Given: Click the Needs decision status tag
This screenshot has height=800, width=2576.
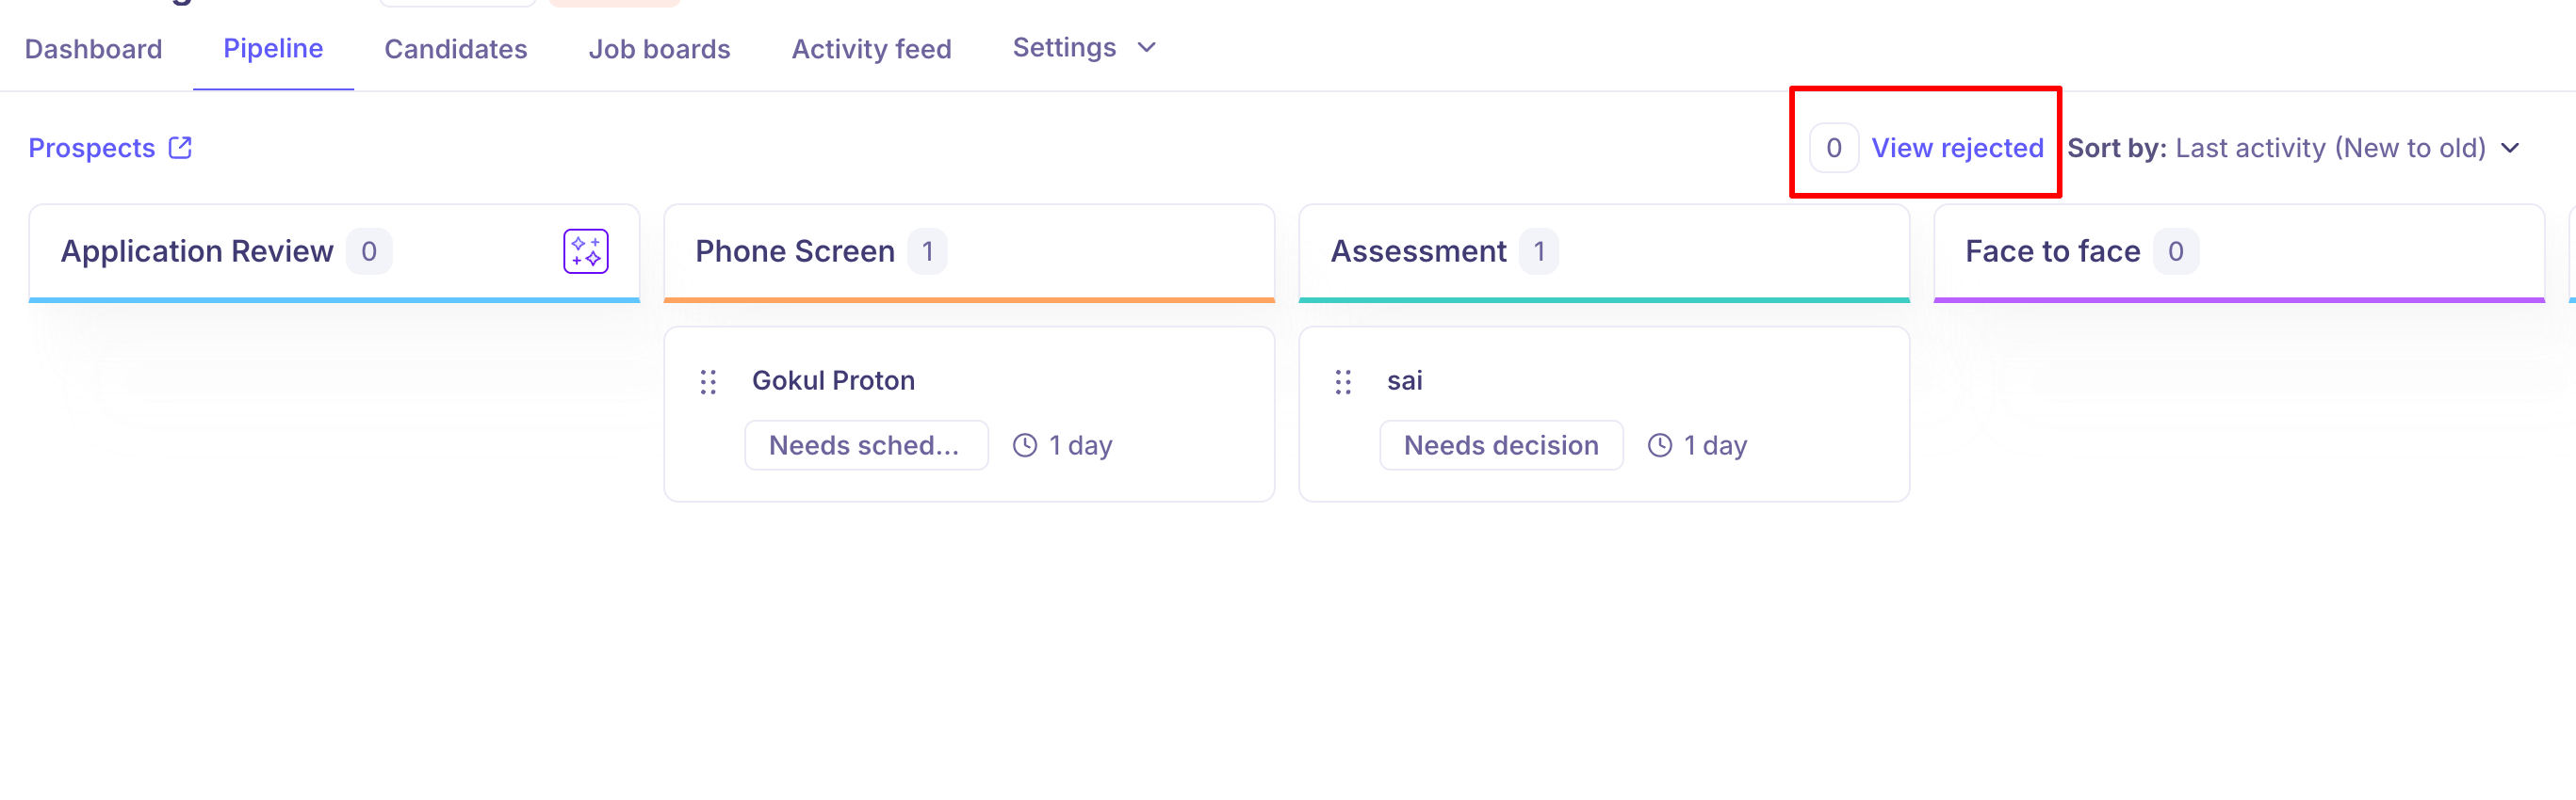Looking at the screenshot, I should click(1500, 445).
